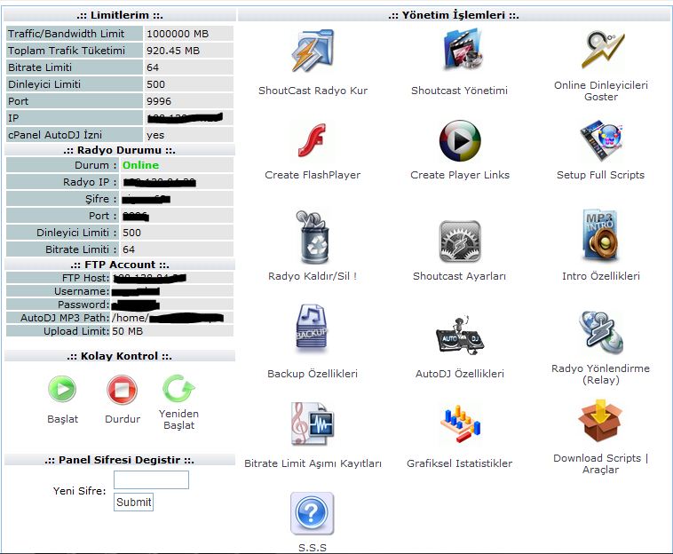Restart the radio with Yeniden Başlat icon
The width and height of the screenshot is (673, 554).
pyautogui.click(x=178, y=388)
